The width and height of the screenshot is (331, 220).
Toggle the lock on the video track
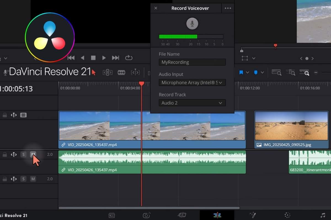click(x=5, y=115)
